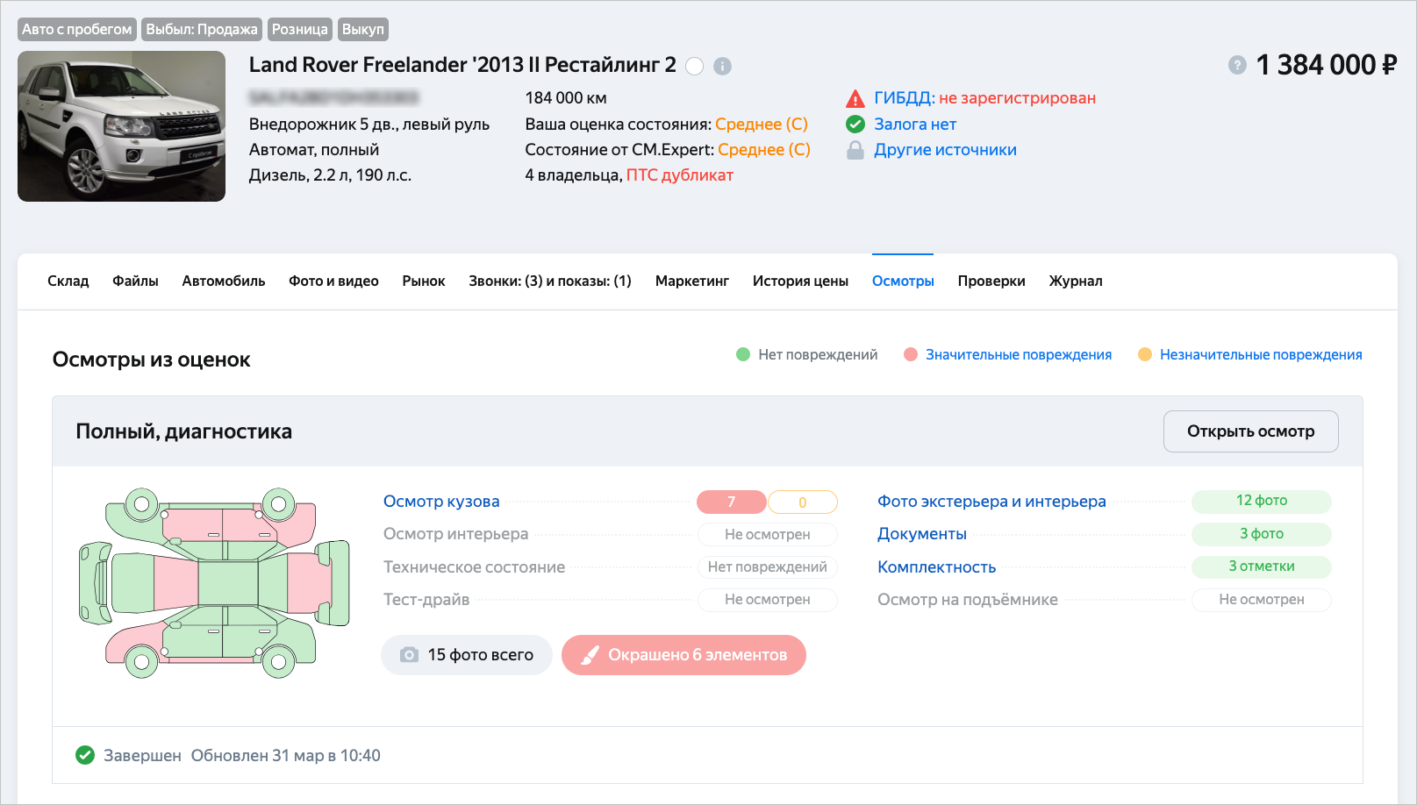
Task: Switch to the Файлы tab
Action: click(x=135, y=281)
